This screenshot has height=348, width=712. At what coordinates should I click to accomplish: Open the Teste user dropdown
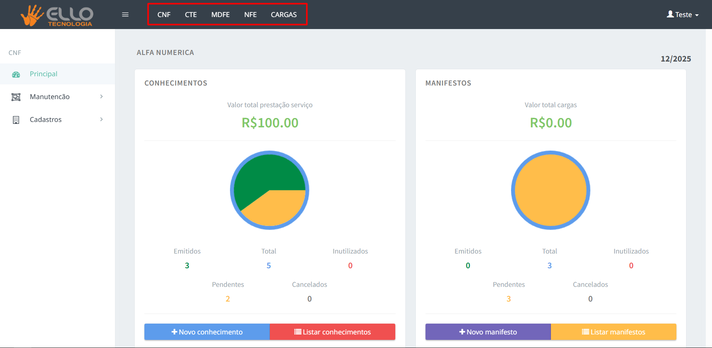683,15
